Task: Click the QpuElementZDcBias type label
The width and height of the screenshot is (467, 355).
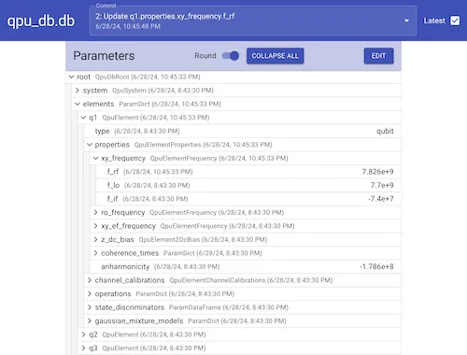Action: tap(169, 239)
